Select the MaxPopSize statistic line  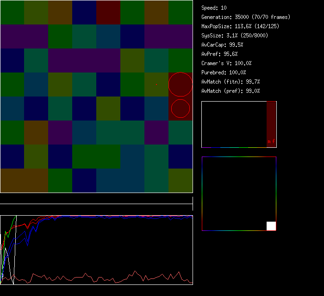pos(240,26)
